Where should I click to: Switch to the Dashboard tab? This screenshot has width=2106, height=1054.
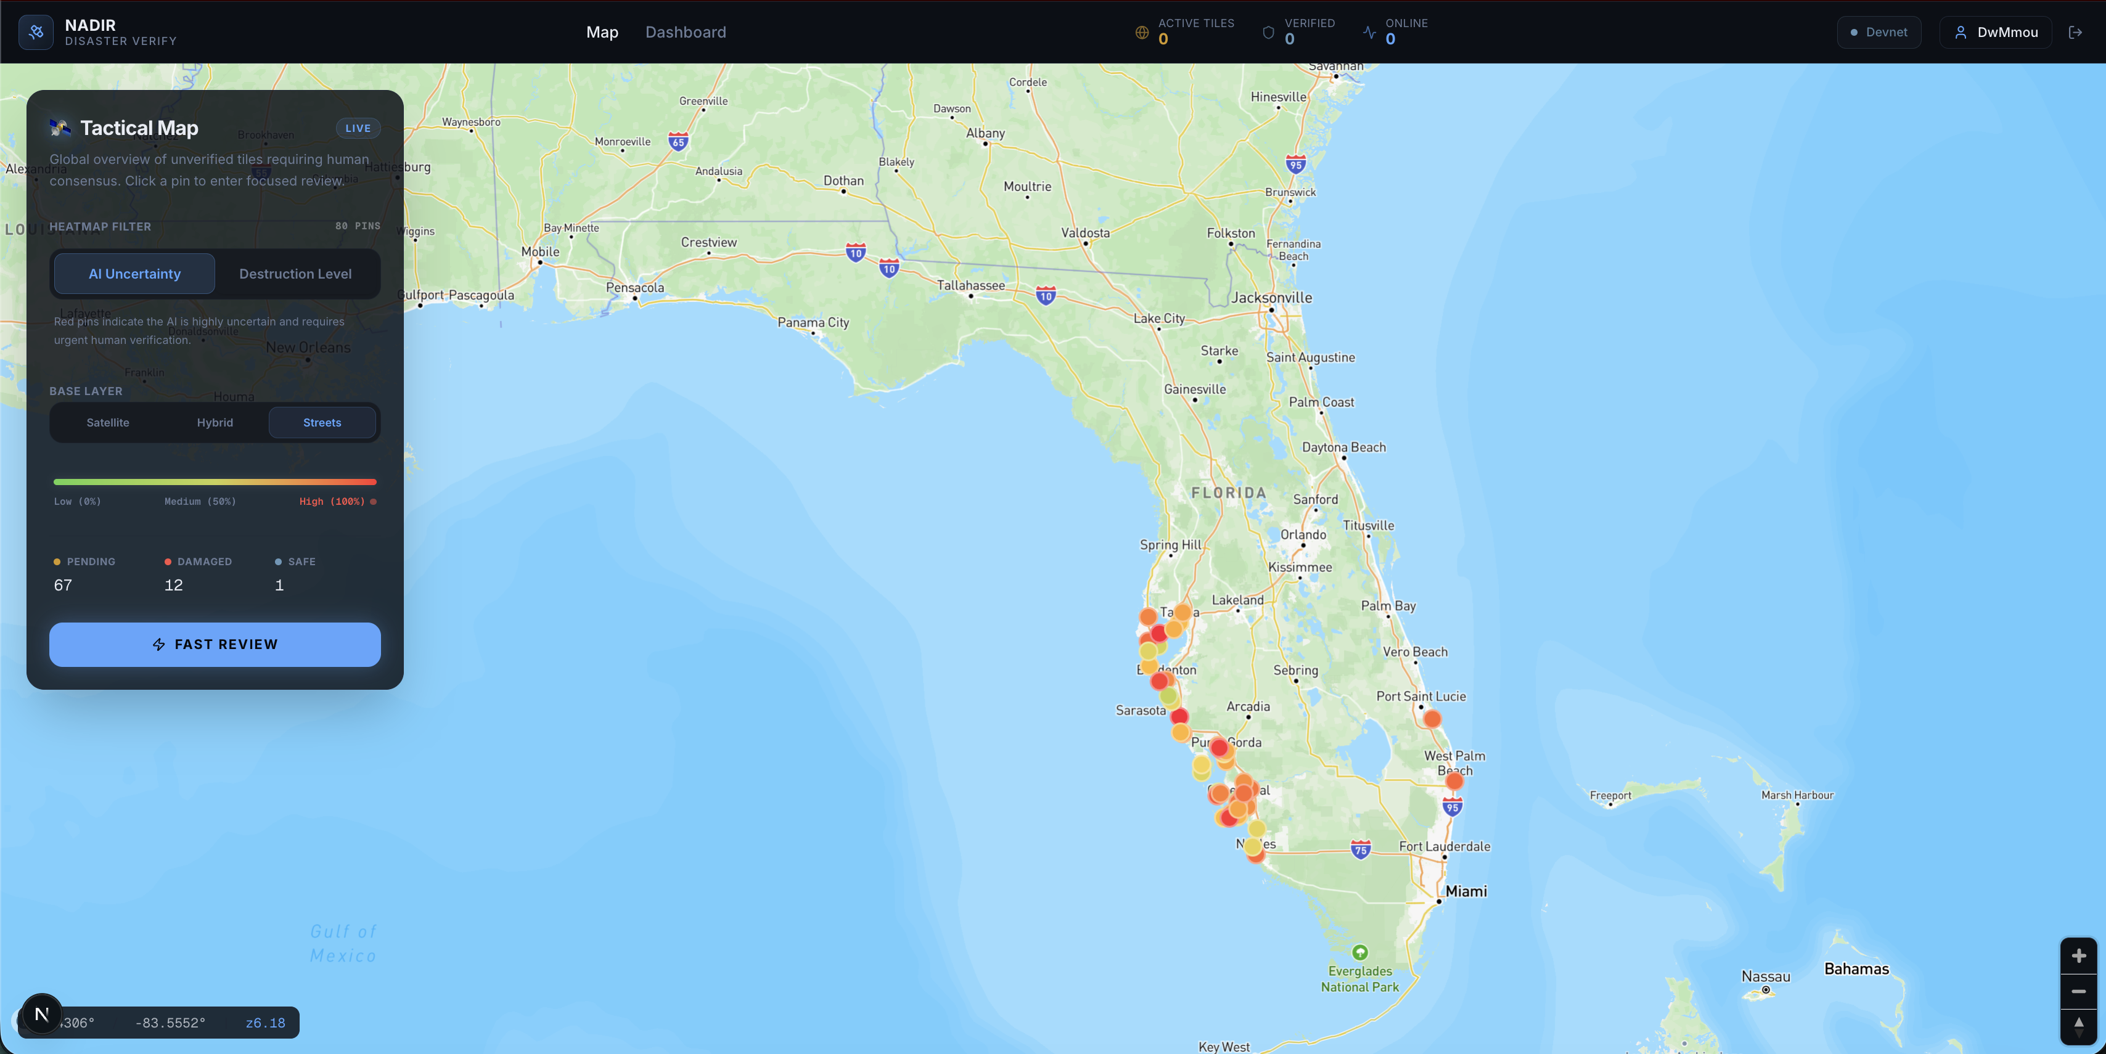pyautogui.click(x=685, y=32)
